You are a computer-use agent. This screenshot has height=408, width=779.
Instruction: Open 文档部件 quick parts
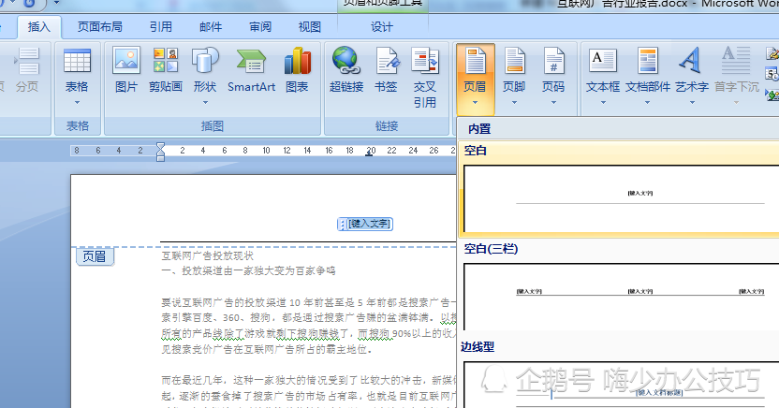click(x=647, y=61)
